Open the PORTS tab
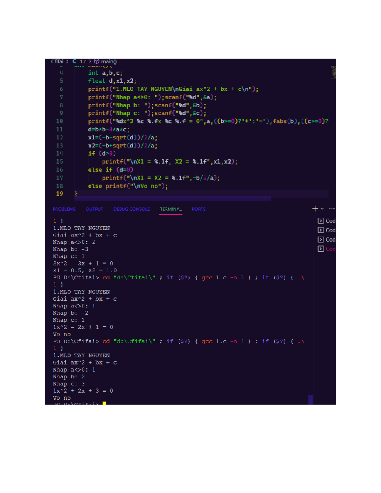381x493 pixels. (x=198, y=209)
